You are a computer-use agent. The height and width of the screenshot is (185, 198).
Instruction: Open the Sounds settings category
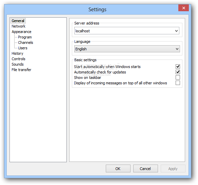(18, 64)
